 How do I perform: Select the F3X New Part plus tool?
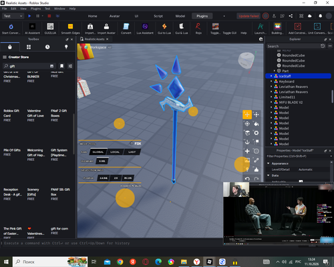coord(247,151)
